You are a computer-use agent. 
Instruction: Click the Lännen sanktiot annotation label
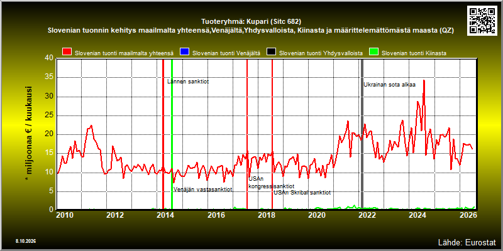click(188, 82)
